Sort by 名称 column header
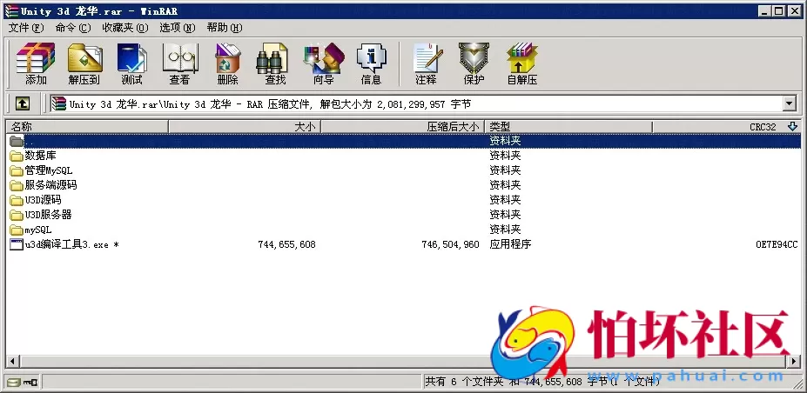The height and width of the screenshot is (393, 807). pos(88,126)
